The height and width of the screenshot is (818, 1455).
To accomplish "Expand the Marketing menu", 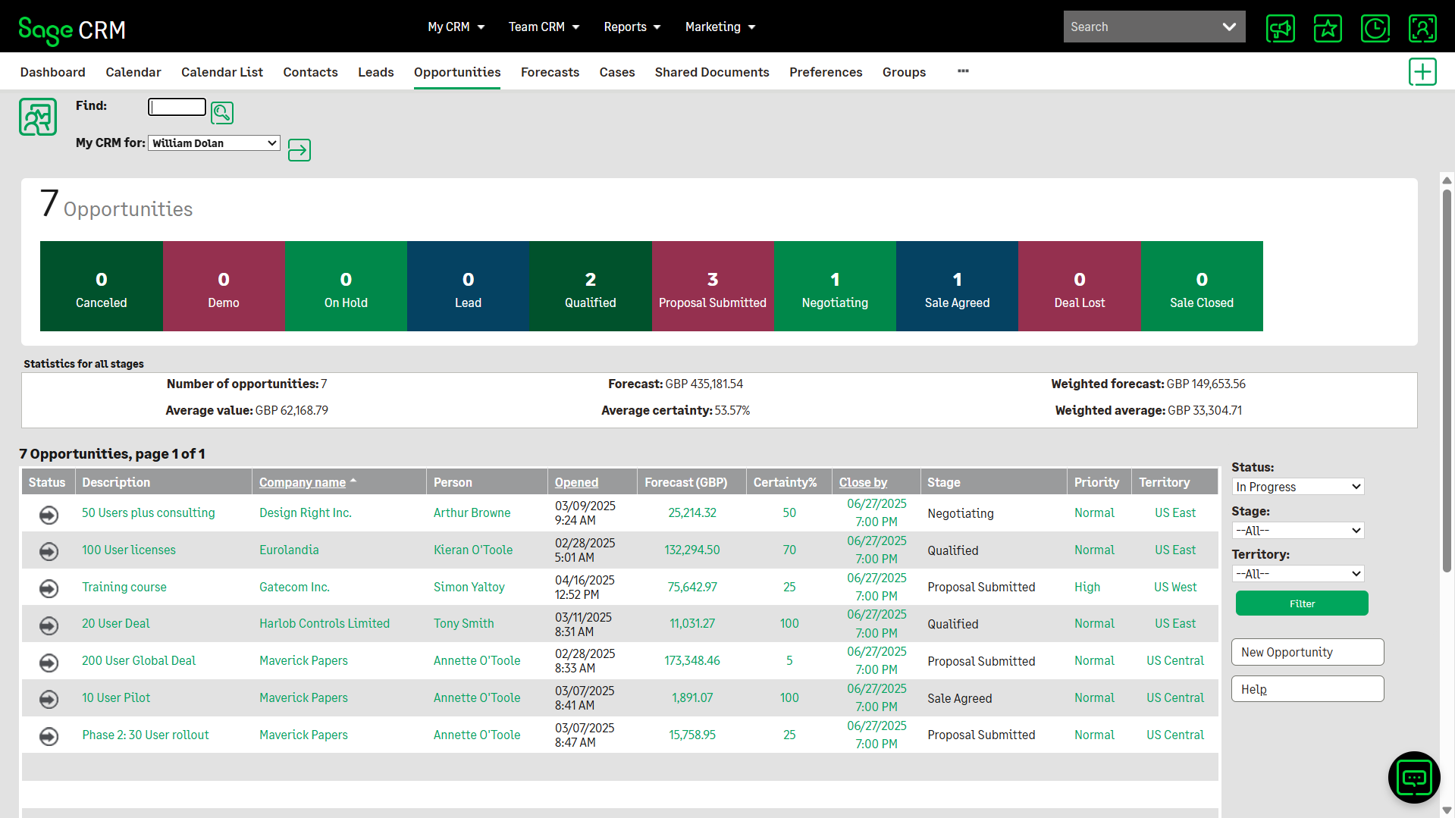I will pos(720,27).
